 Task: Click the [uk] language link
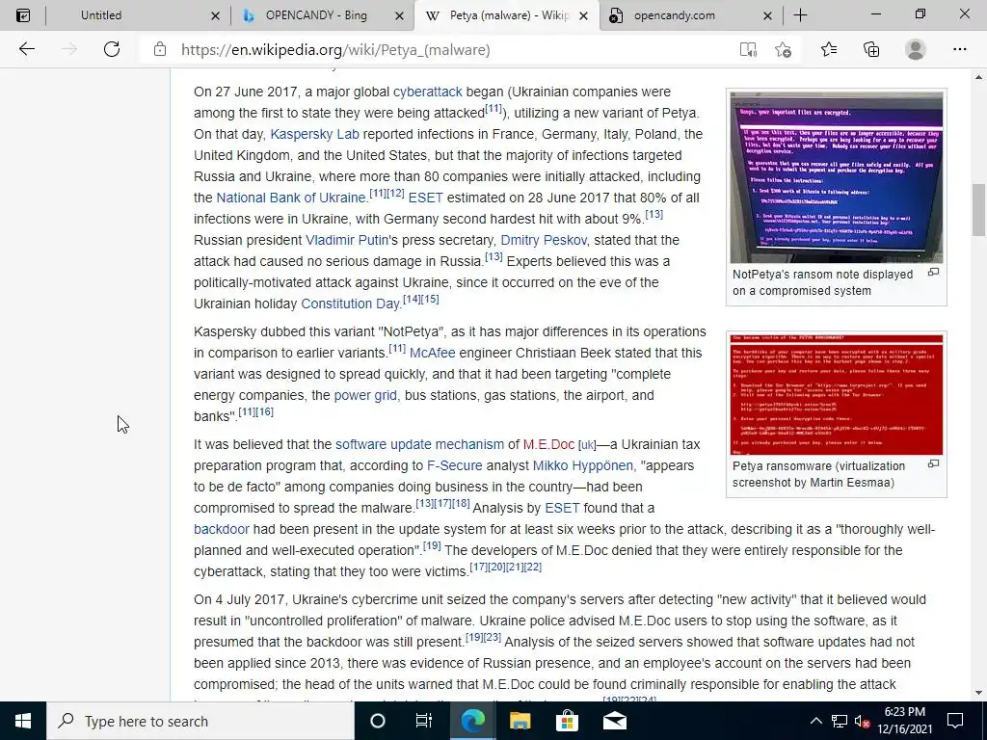pos(587,445)
